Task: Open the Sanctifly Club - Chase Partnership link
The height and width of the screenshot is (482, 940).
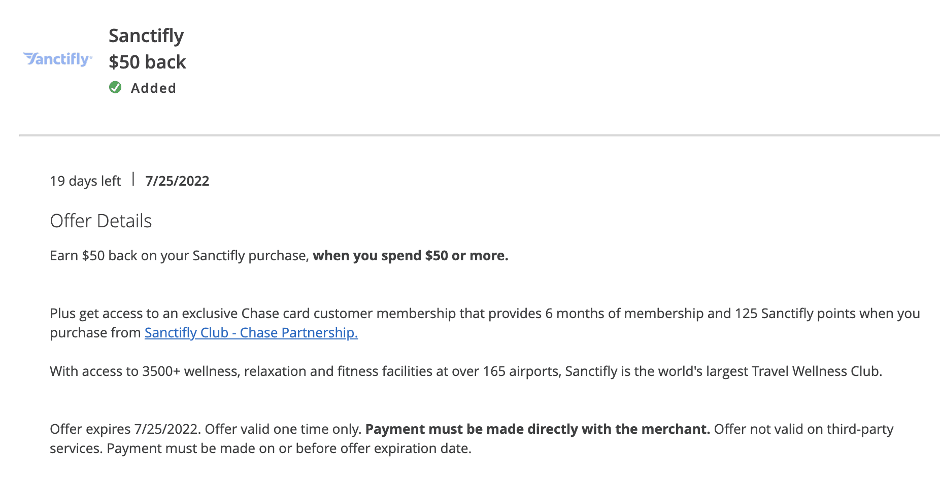Action: coord(251,333)
